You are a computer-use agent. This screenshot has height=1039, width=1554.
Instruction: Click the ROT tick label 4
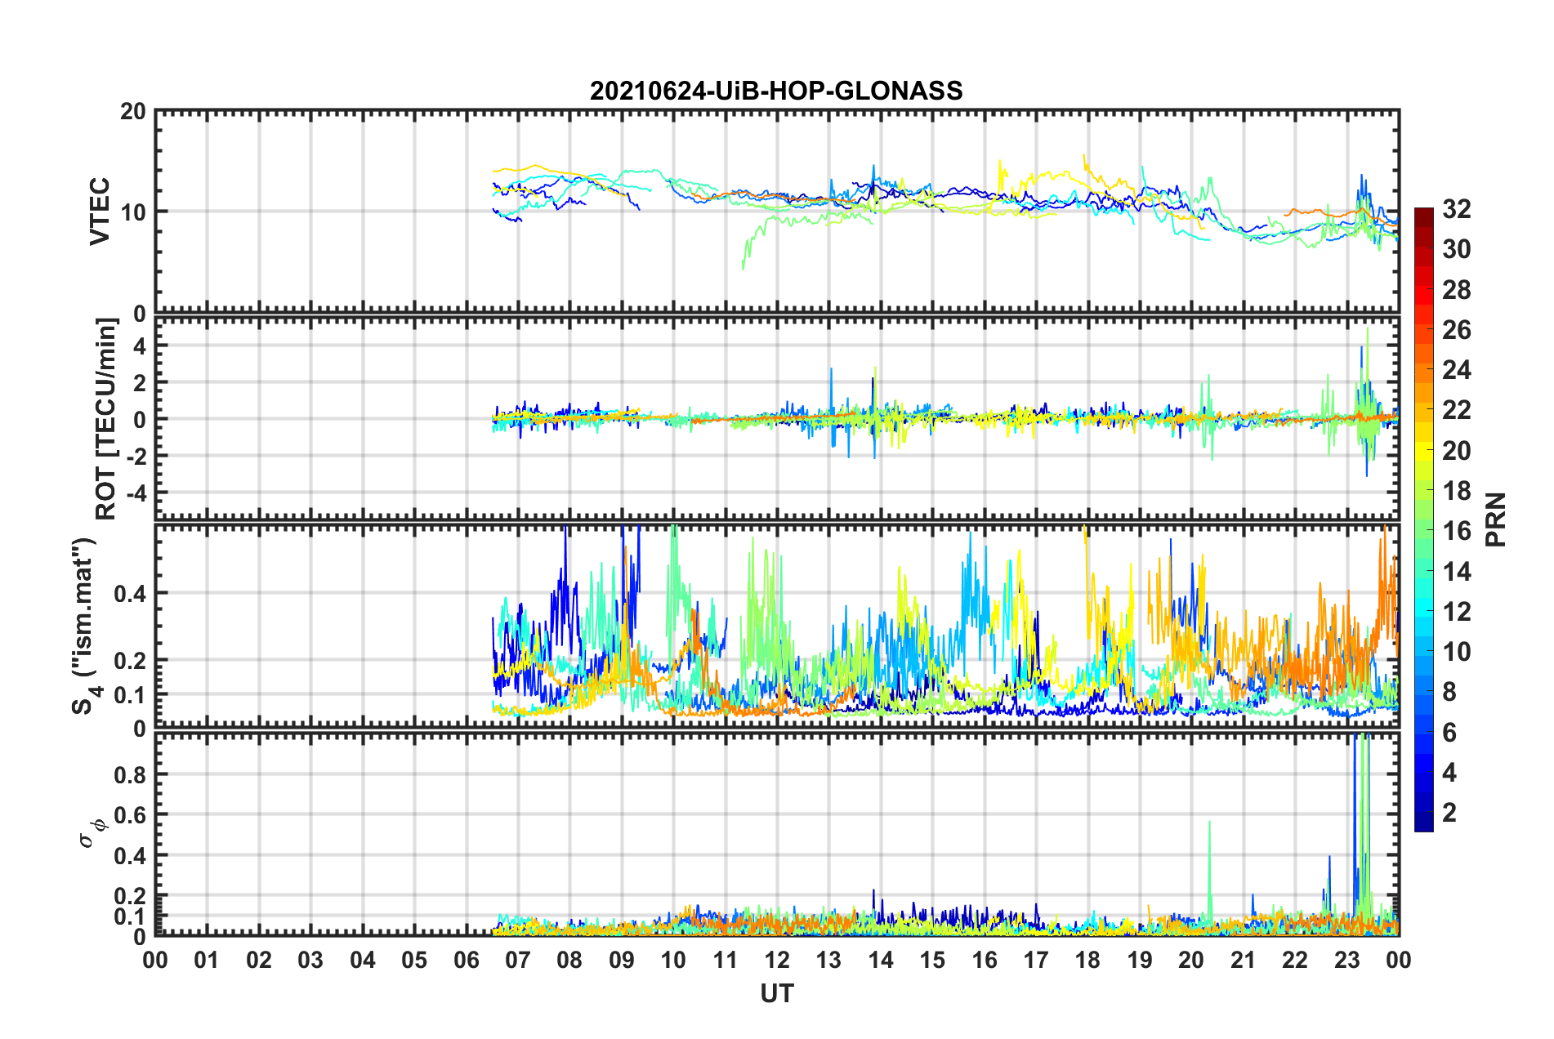coord(140,346)
